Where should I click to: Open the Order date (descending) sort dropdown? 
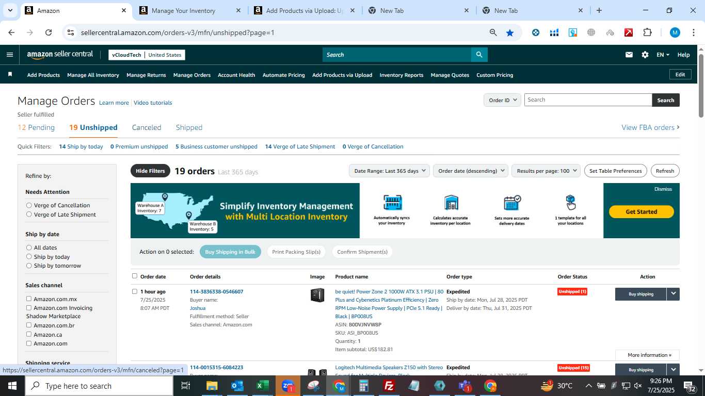tap(471, 171)
